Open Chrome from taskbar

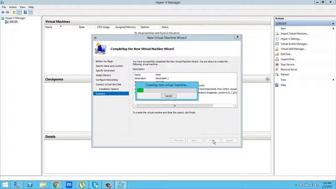pyautogui.click(x=56, y=185)
